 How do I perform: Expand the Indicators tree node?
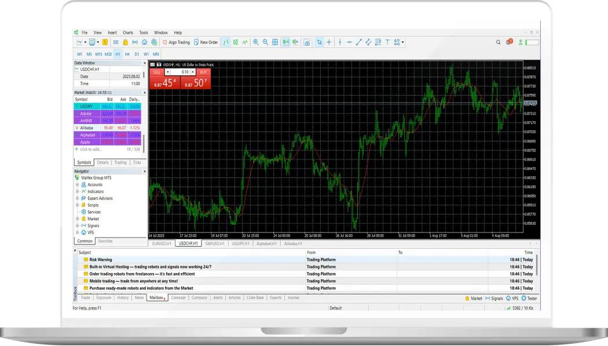pos(77,191)
